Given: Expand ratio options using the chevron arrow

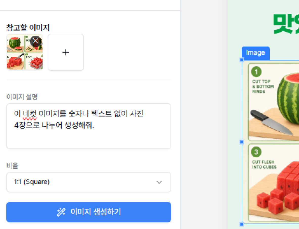Looking at the screenshot, I should coord(159,182).
